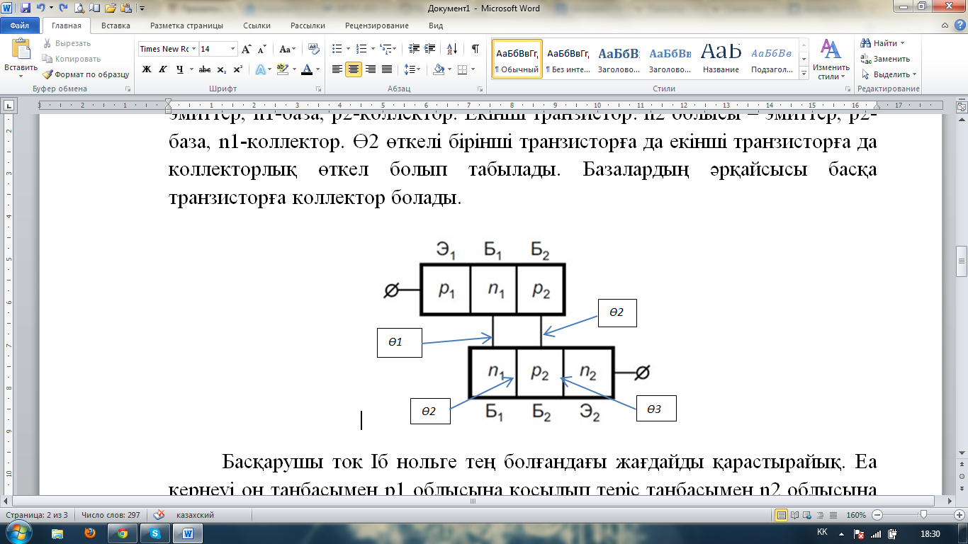Click the Open folder icon in quick access toolbar
The width and height of the screenshot is (968, 544).
pyautogui.click(x=112, y=8)
